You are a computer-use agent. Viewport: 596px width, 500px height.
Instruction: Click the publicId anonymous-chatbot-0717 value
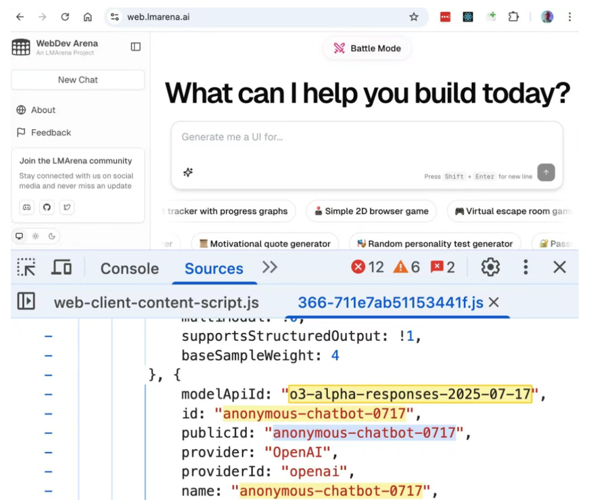tap(364, 433)
